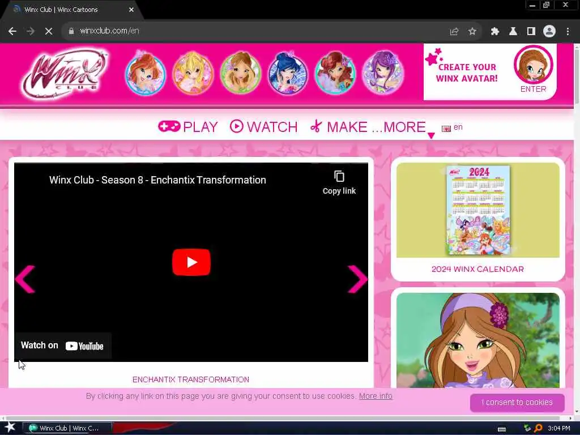Share this page icon in address bar
The image size is (580, 435).
click(x=454, y=32)
